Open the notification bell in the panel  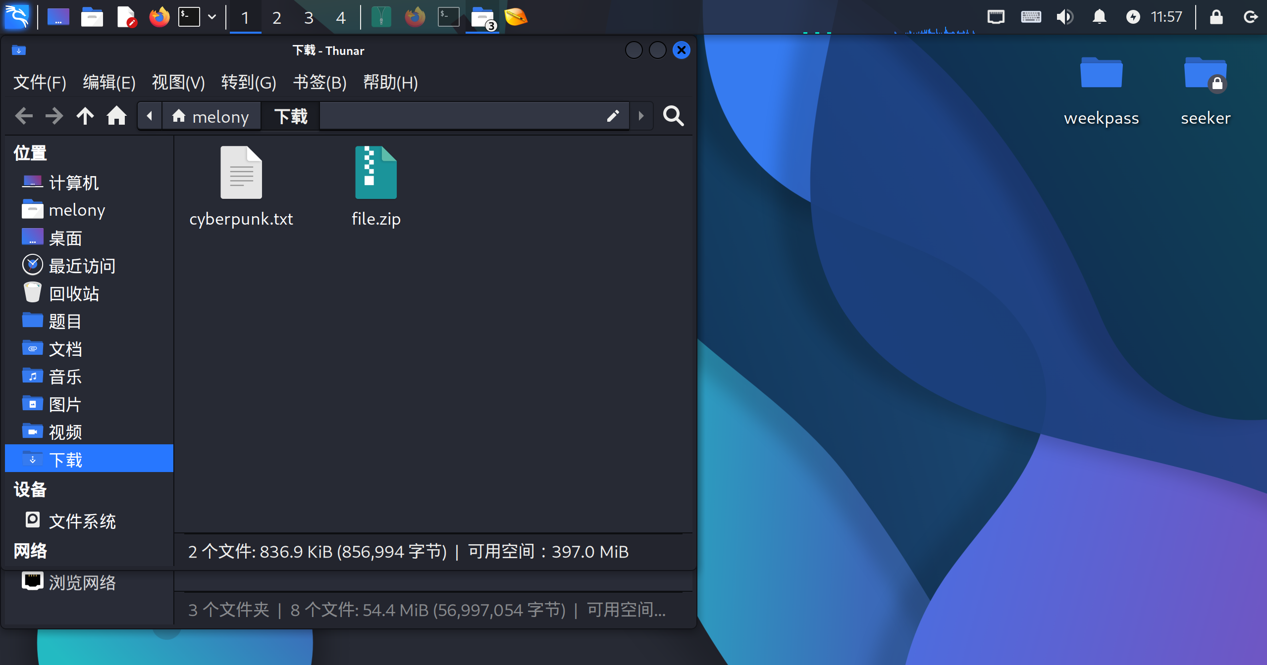(1099, 17)
